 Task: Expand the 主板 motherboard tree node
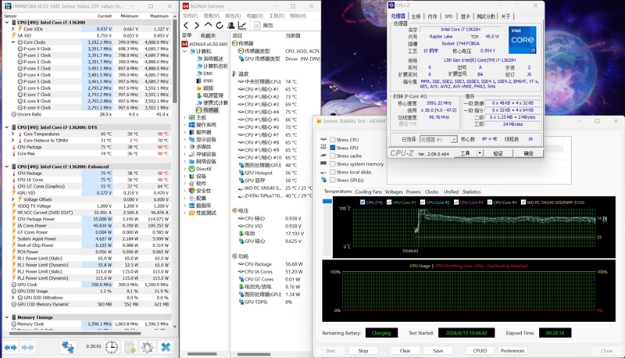click(x=184, y=117)
